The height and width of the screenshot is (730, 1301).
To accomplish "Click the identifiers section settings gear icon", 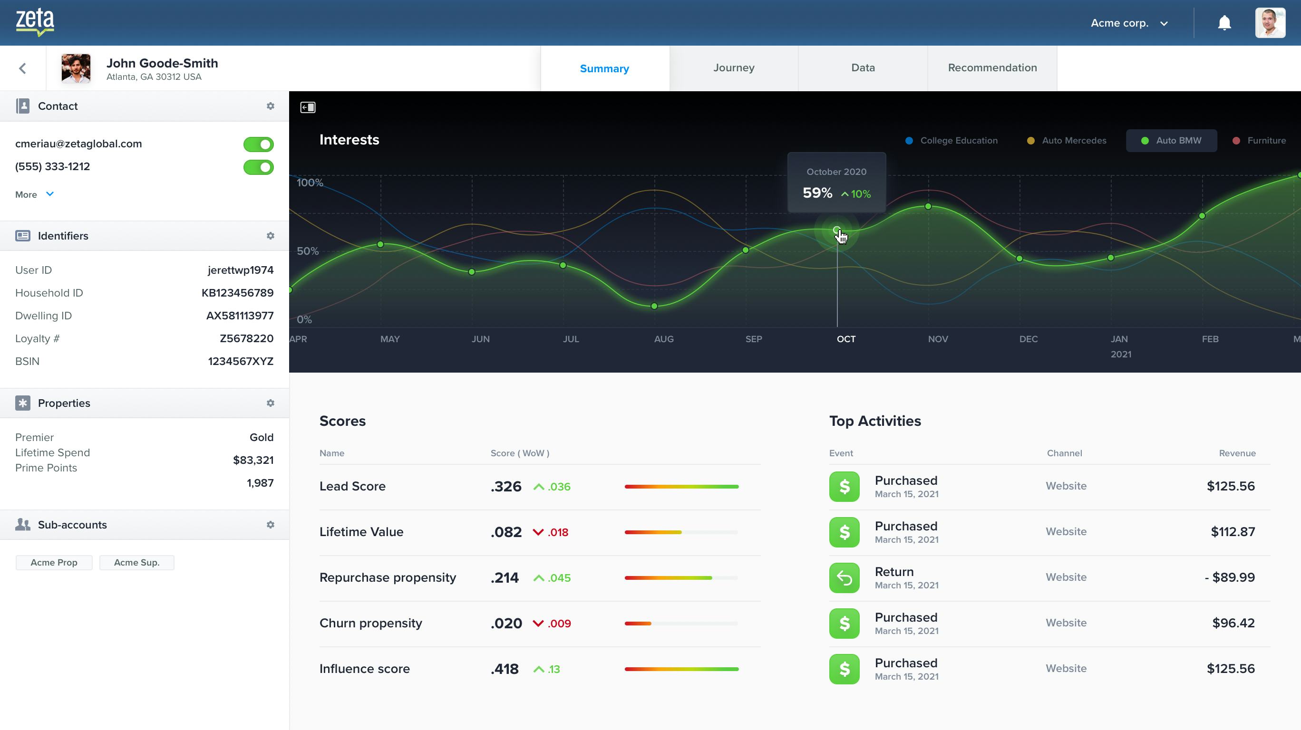I will tap(271, 235).
